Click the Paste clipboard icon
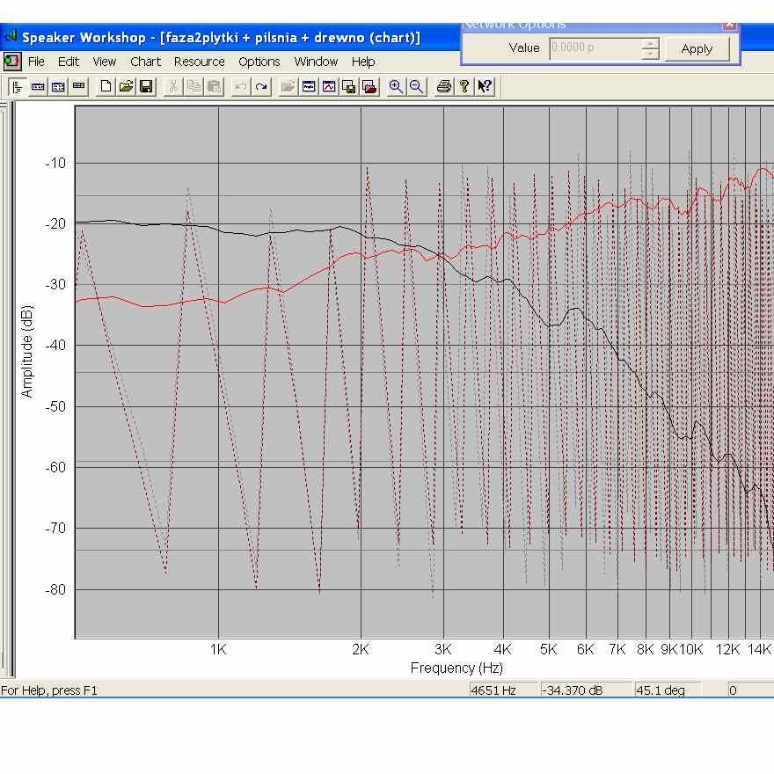 click(x=214, y=87)
